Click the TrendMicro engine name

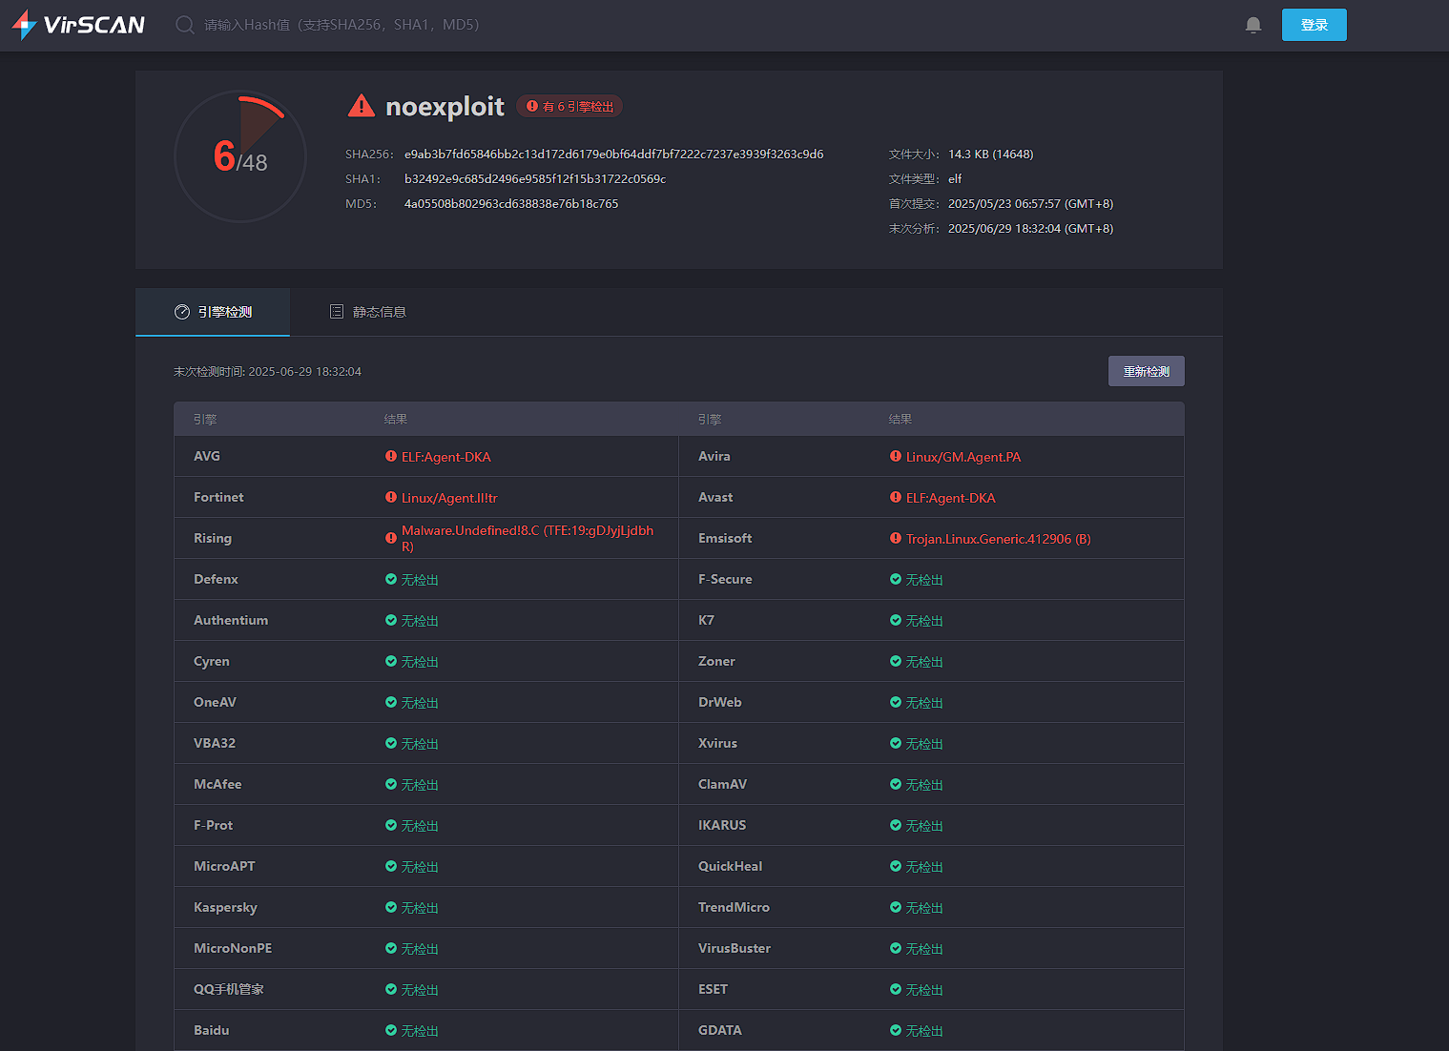click(x=734, y=908)
